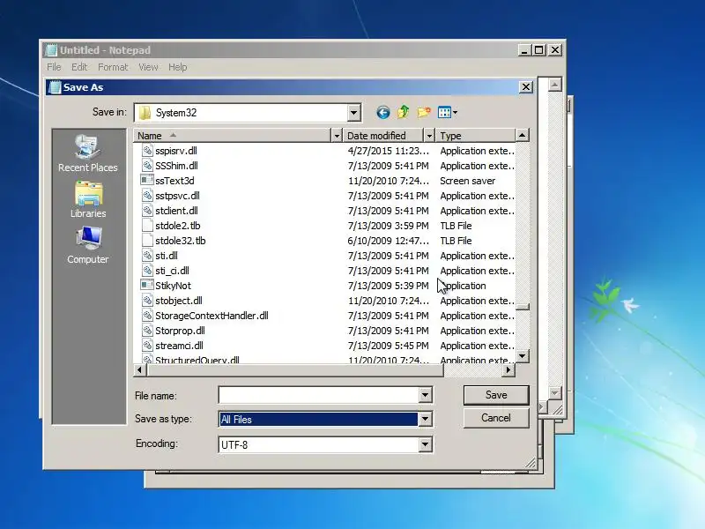Select sti.dll in the file list

167,256
